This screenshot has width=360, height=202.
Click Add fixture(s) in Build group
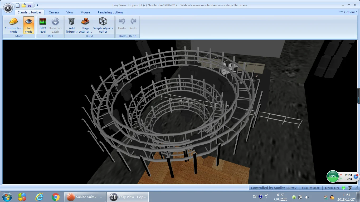click(x=72, y=25)
